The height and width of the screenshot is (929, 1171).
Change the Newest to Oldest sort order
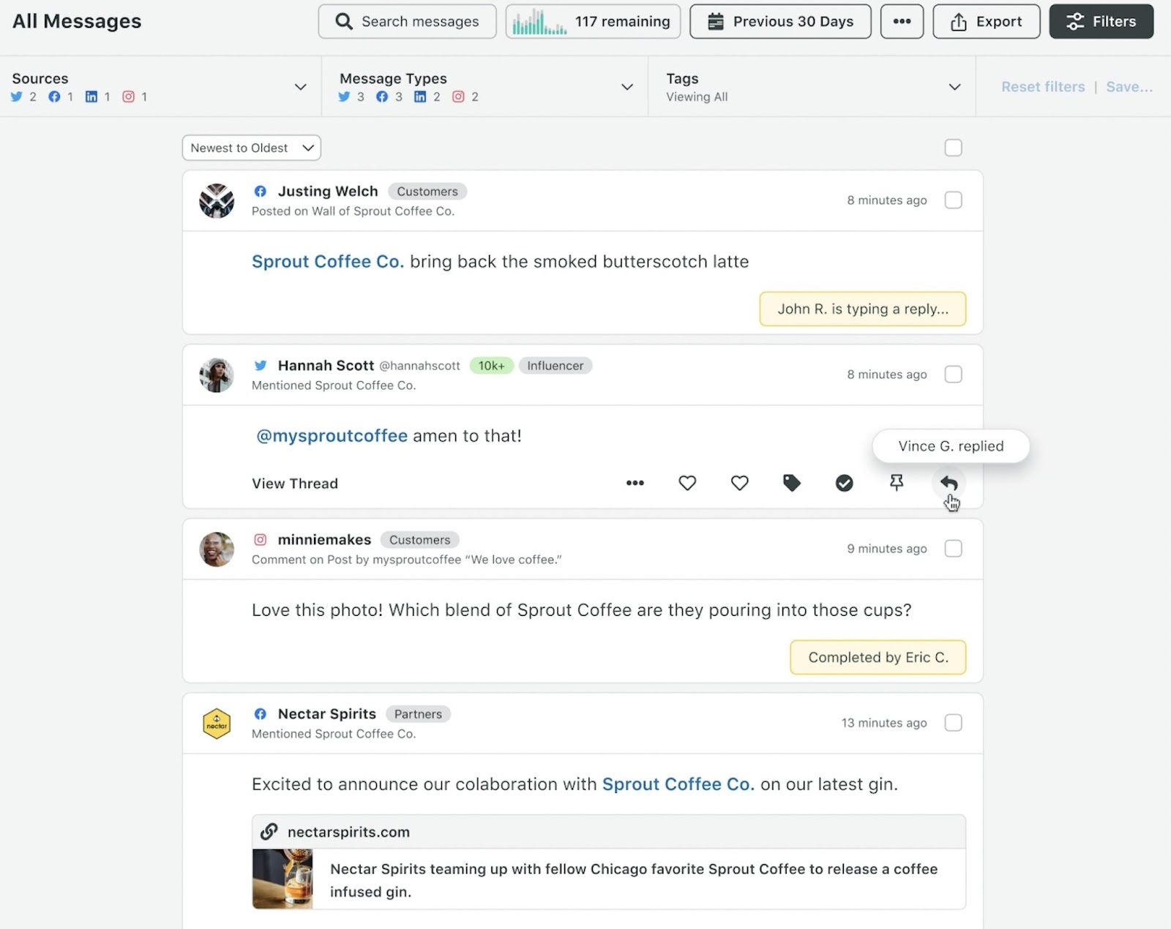pyautogui.click(x=250, y=147)
